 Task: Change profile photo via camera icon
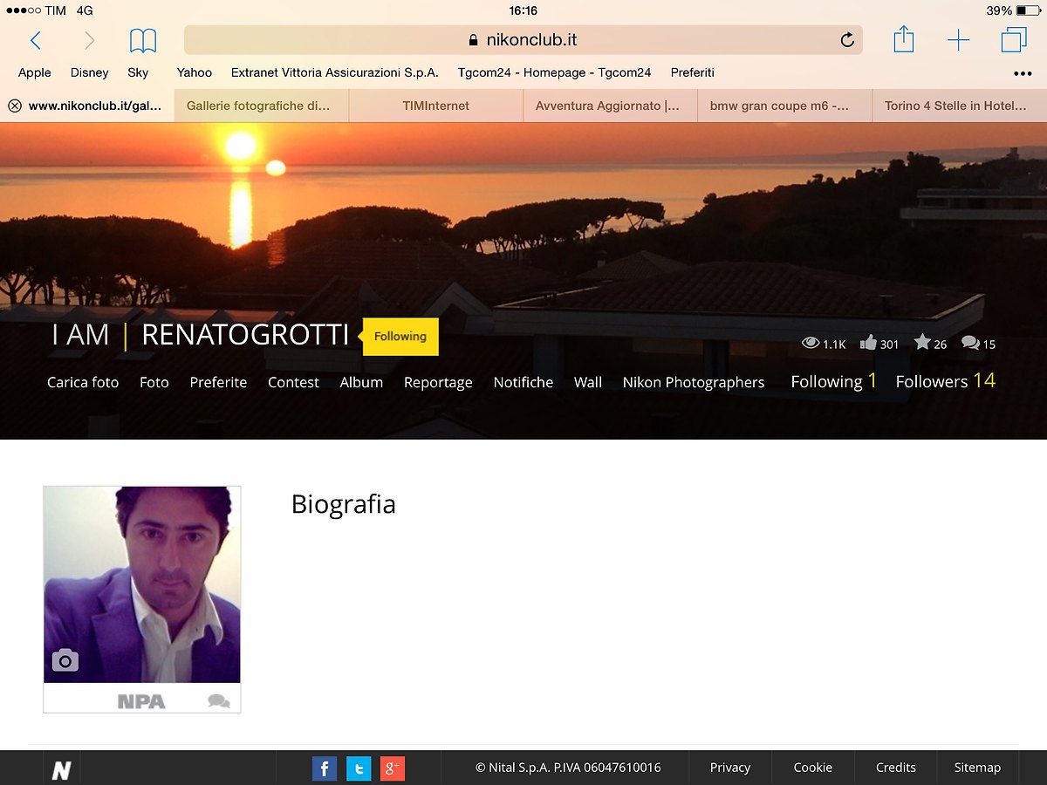click(65, 660)
